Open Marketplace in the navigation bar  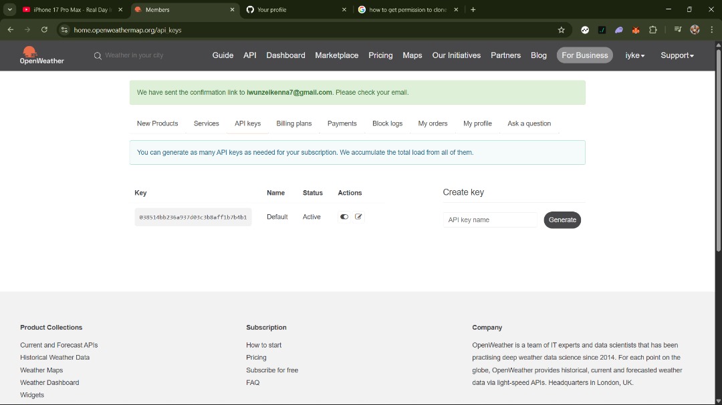pos(336,55)
